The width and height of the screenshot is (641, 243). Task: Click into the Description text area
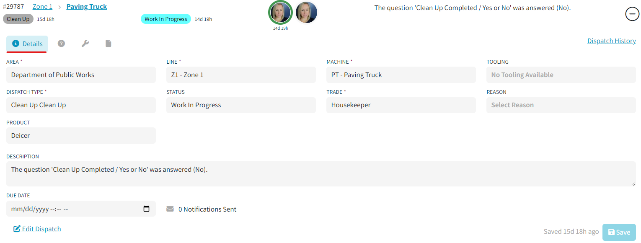321,174
